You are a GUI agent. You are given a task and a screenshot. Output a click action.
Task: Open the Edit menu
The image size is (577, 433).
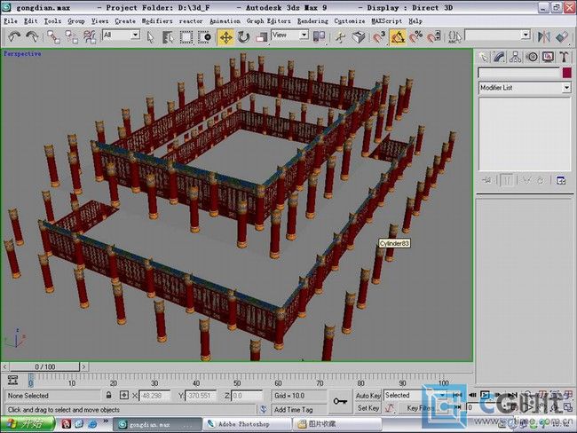point(31,21)
